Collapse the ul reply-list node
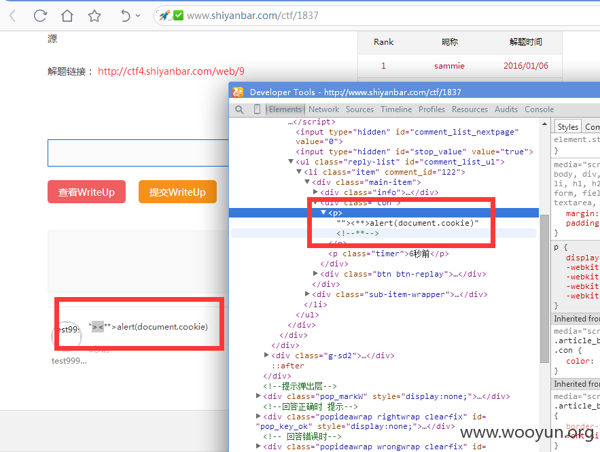The image size is (600, 452). (x=291, y=162)
